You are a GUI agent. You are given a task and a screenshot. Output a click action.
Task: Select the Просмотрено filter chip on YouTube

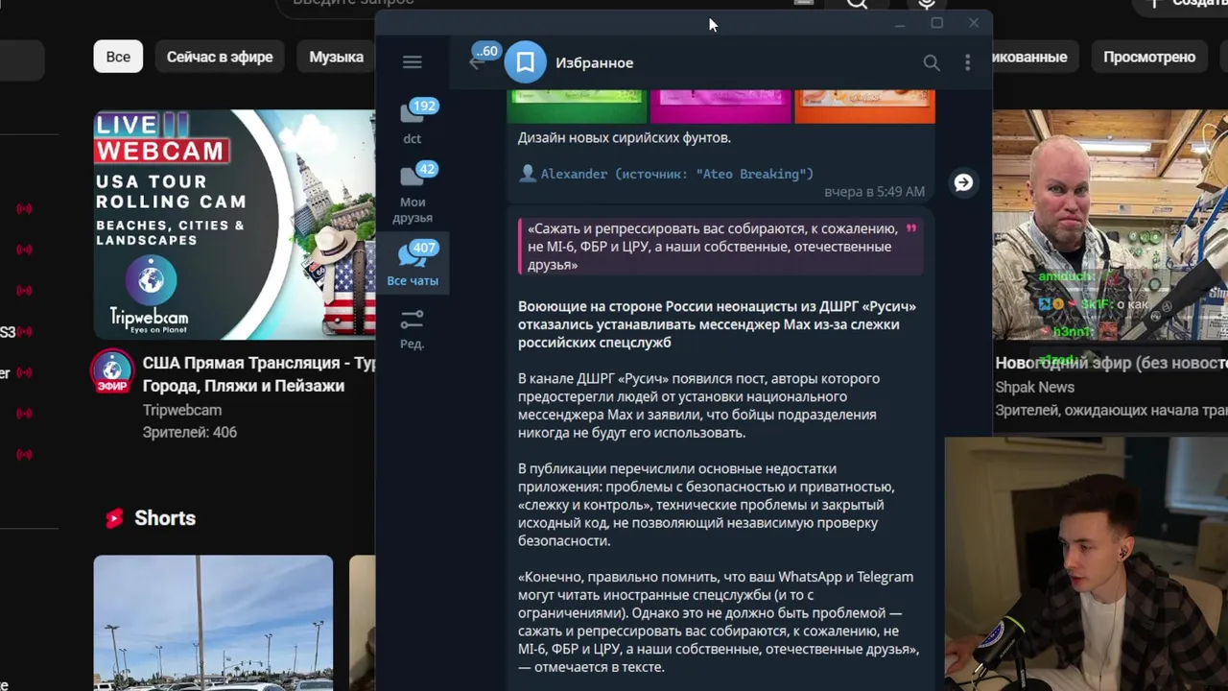(1149, 57)
